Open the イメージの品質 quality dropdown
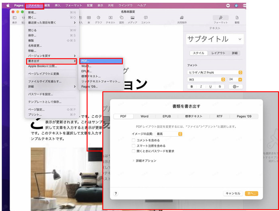 (x=169, y=134)
